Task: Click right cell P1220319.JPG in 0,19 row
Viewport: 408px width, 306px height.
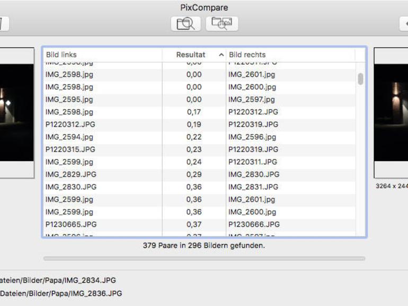Action: coord(253,124)
